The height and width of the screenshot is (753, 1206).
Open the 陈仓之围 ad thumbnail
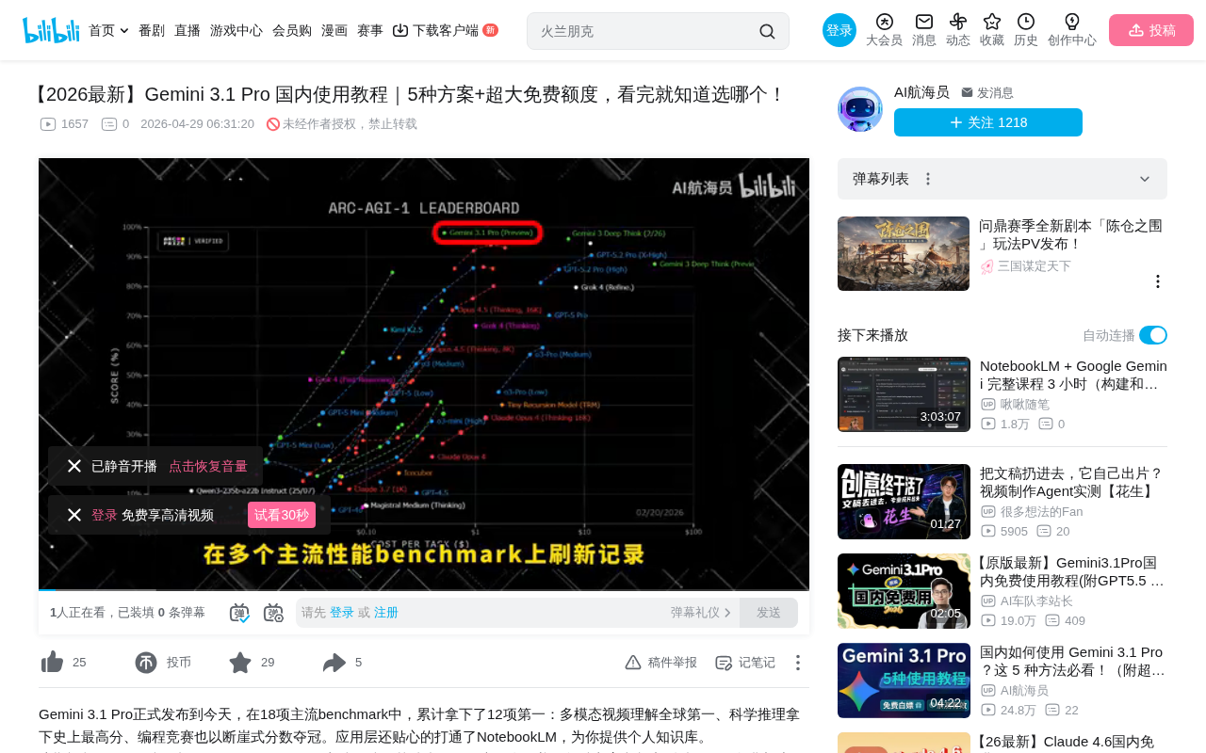[904, 254]
